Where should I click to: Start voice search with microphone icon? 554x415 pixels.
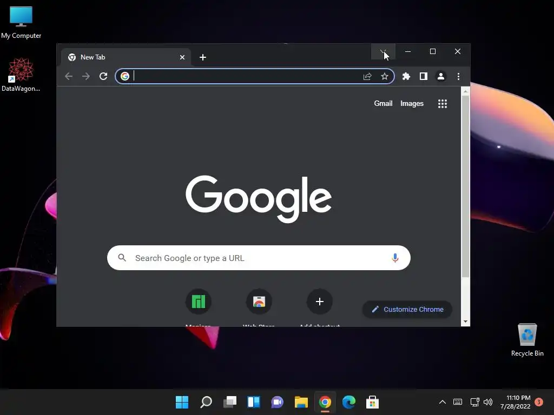[x=395, y=258]
